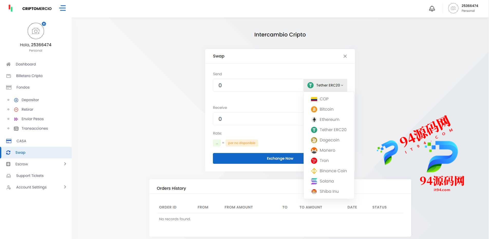
Task: Click the 'par no disponible' rate badge
Action: point(242,143)
